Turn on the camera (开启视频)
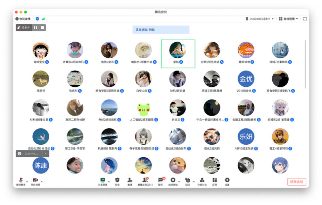Screen dimensions: 322x205 (x=35, y=181)
